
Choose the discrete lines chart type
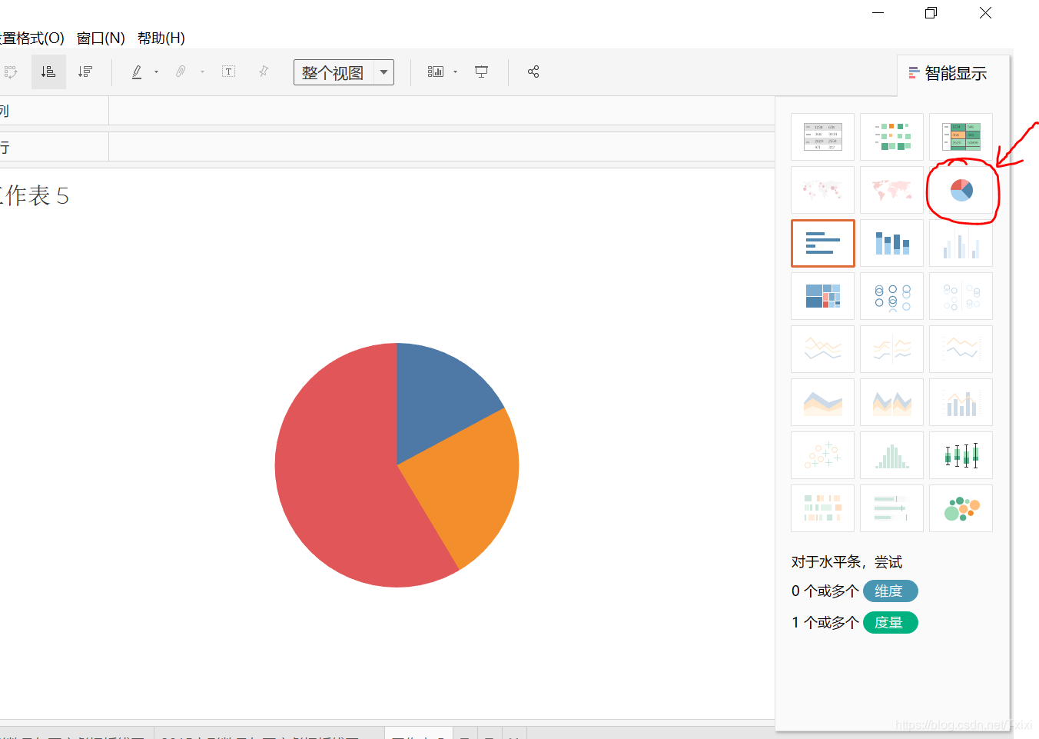891,349
